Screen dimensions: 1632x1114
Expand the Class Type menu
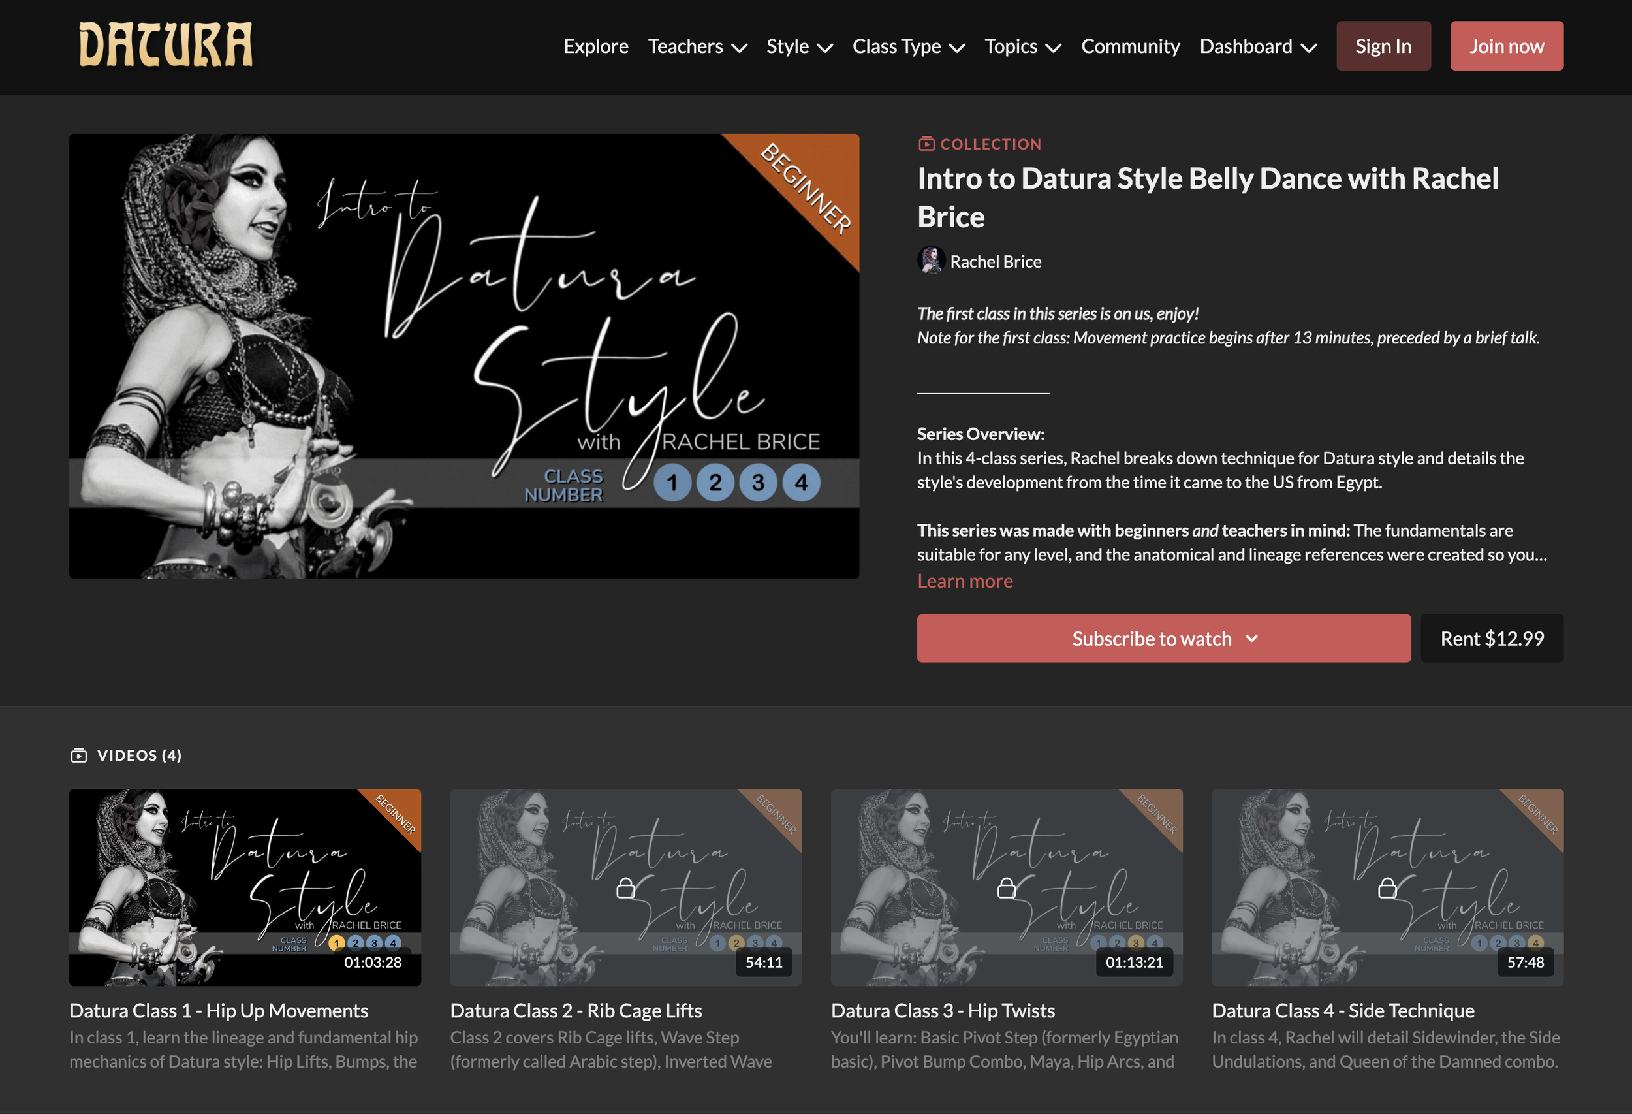[x=908, y=46]
